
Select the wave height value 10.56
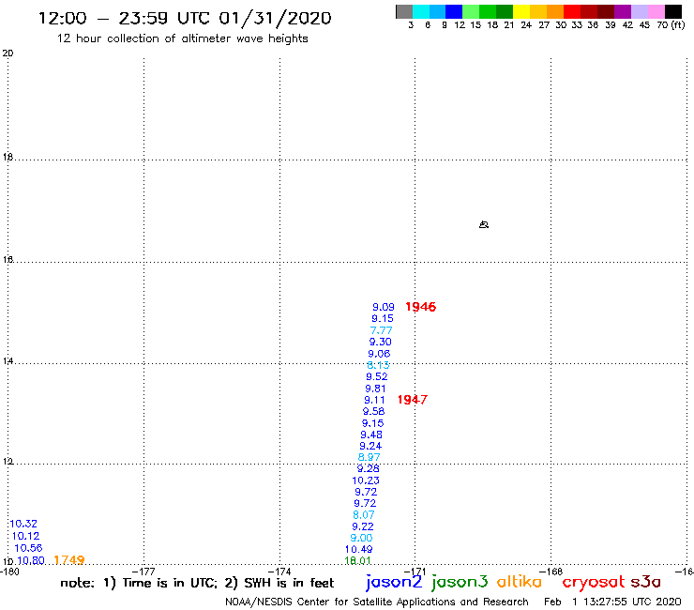click(x=28, y=548)
